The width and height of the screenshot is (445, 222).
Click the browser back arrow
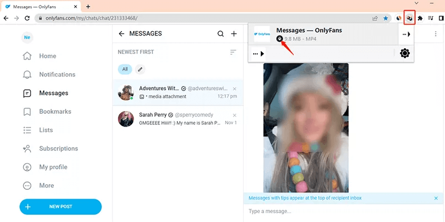6,18
